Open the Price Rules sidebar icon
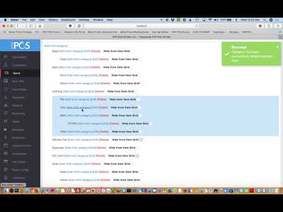The width and height of the screenshot is (283, 212). click(6, 89)
